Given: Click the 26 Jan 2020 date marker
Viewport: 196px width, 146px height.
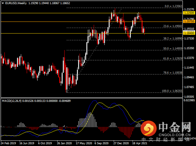Looking at the screenshot, I should (64, 143).
